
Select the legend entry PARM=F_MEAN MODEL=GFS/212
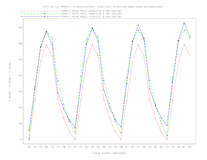point(91,17)
